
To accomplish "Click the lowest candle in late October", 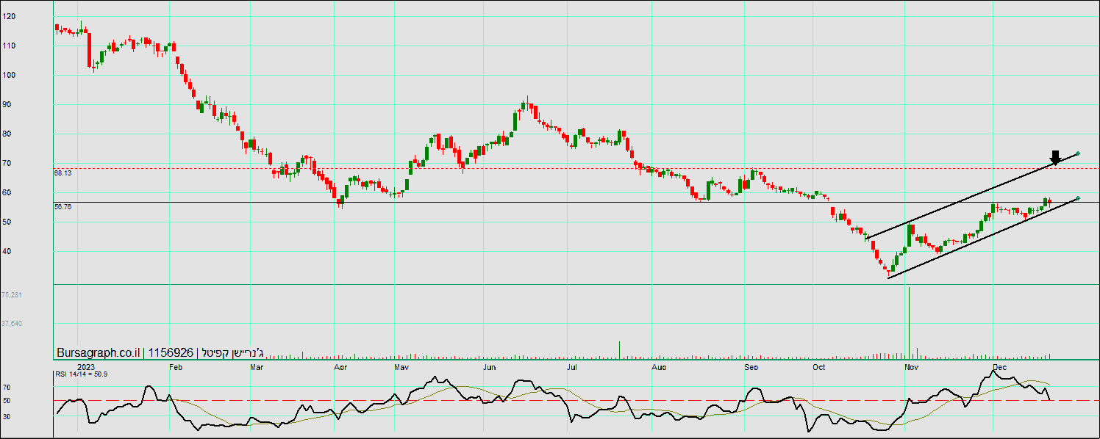I will (x=888, y=272).
